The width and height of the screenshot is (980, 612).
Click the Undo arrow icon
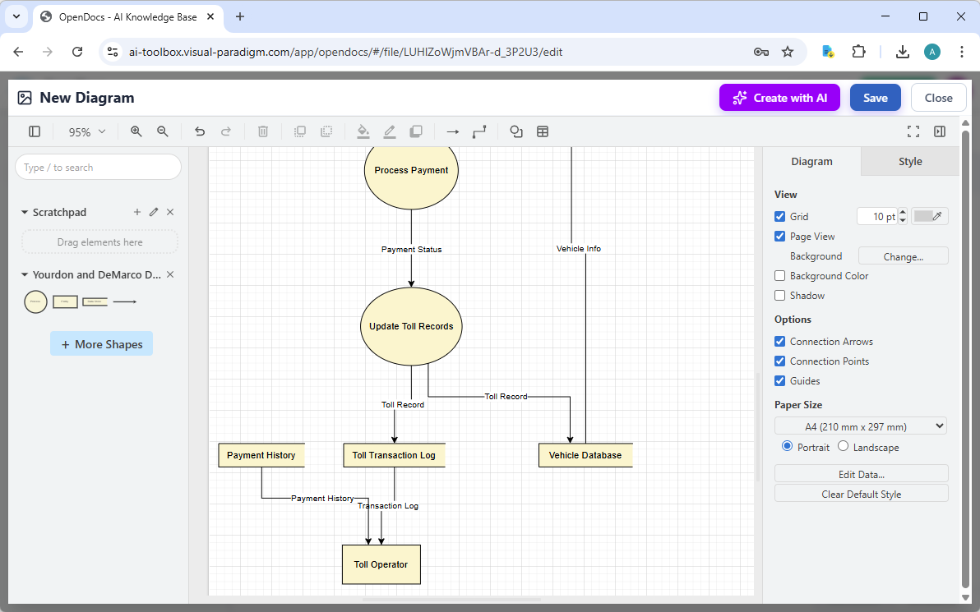(x=199, y=131)
